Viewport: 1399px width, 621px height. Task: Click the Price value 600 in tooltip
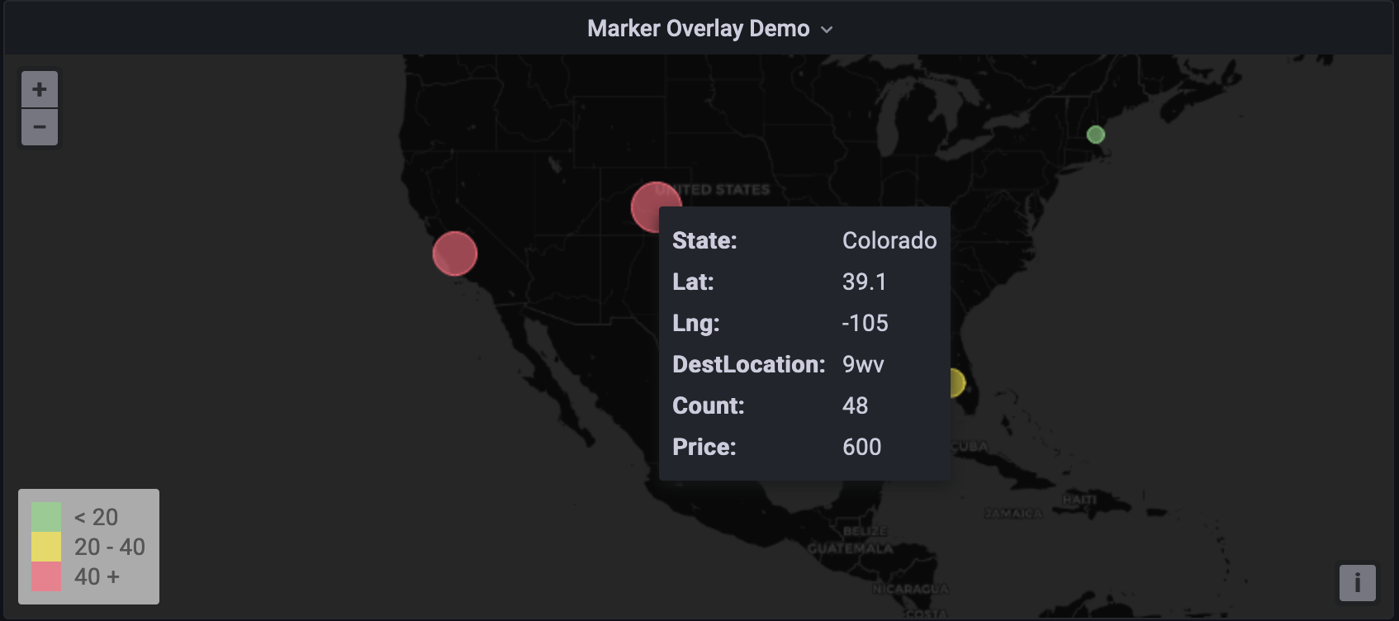click(x=861, y=447)
